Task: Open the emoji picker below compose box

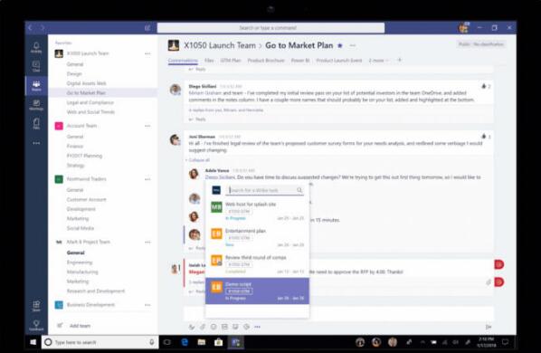Action: pos(214,327)
